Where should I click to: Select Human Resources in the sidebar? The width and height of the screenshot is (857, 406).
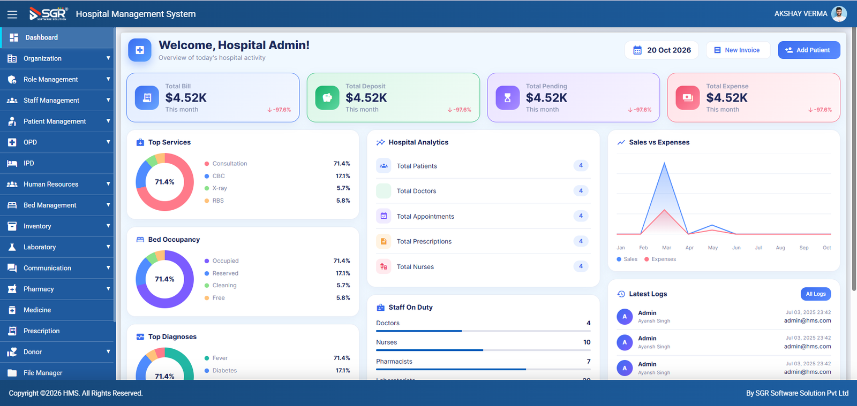57,184
